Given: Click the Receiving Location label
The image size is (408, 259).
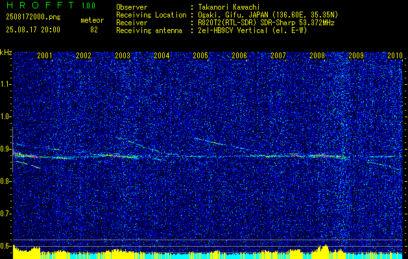Looking at the screenshot, I should [151, 15].
